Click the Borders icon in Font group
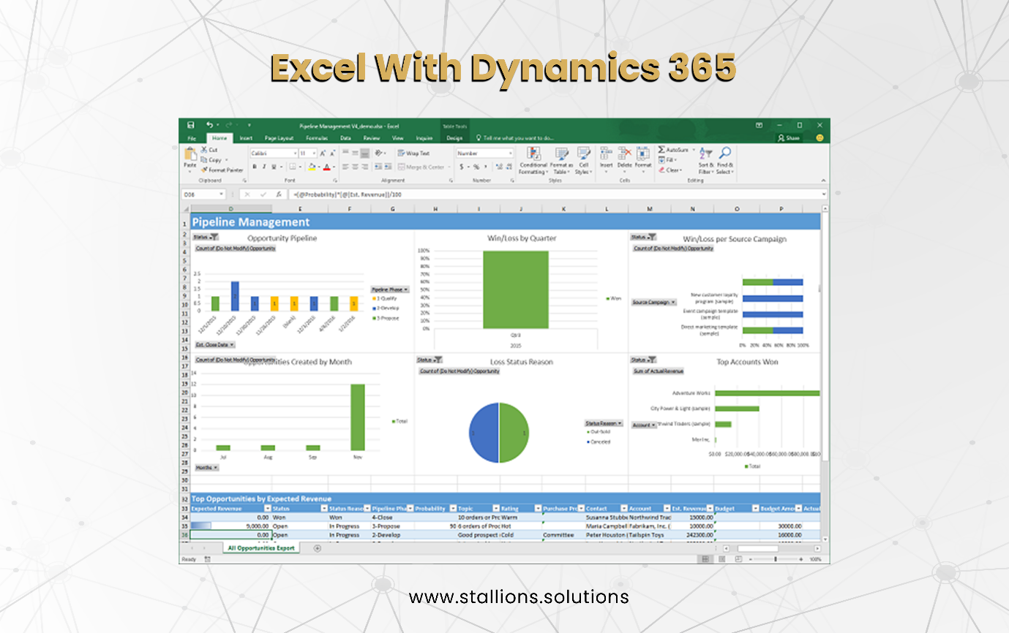This screenshot has width=1009, height=633. pos(293,167)
